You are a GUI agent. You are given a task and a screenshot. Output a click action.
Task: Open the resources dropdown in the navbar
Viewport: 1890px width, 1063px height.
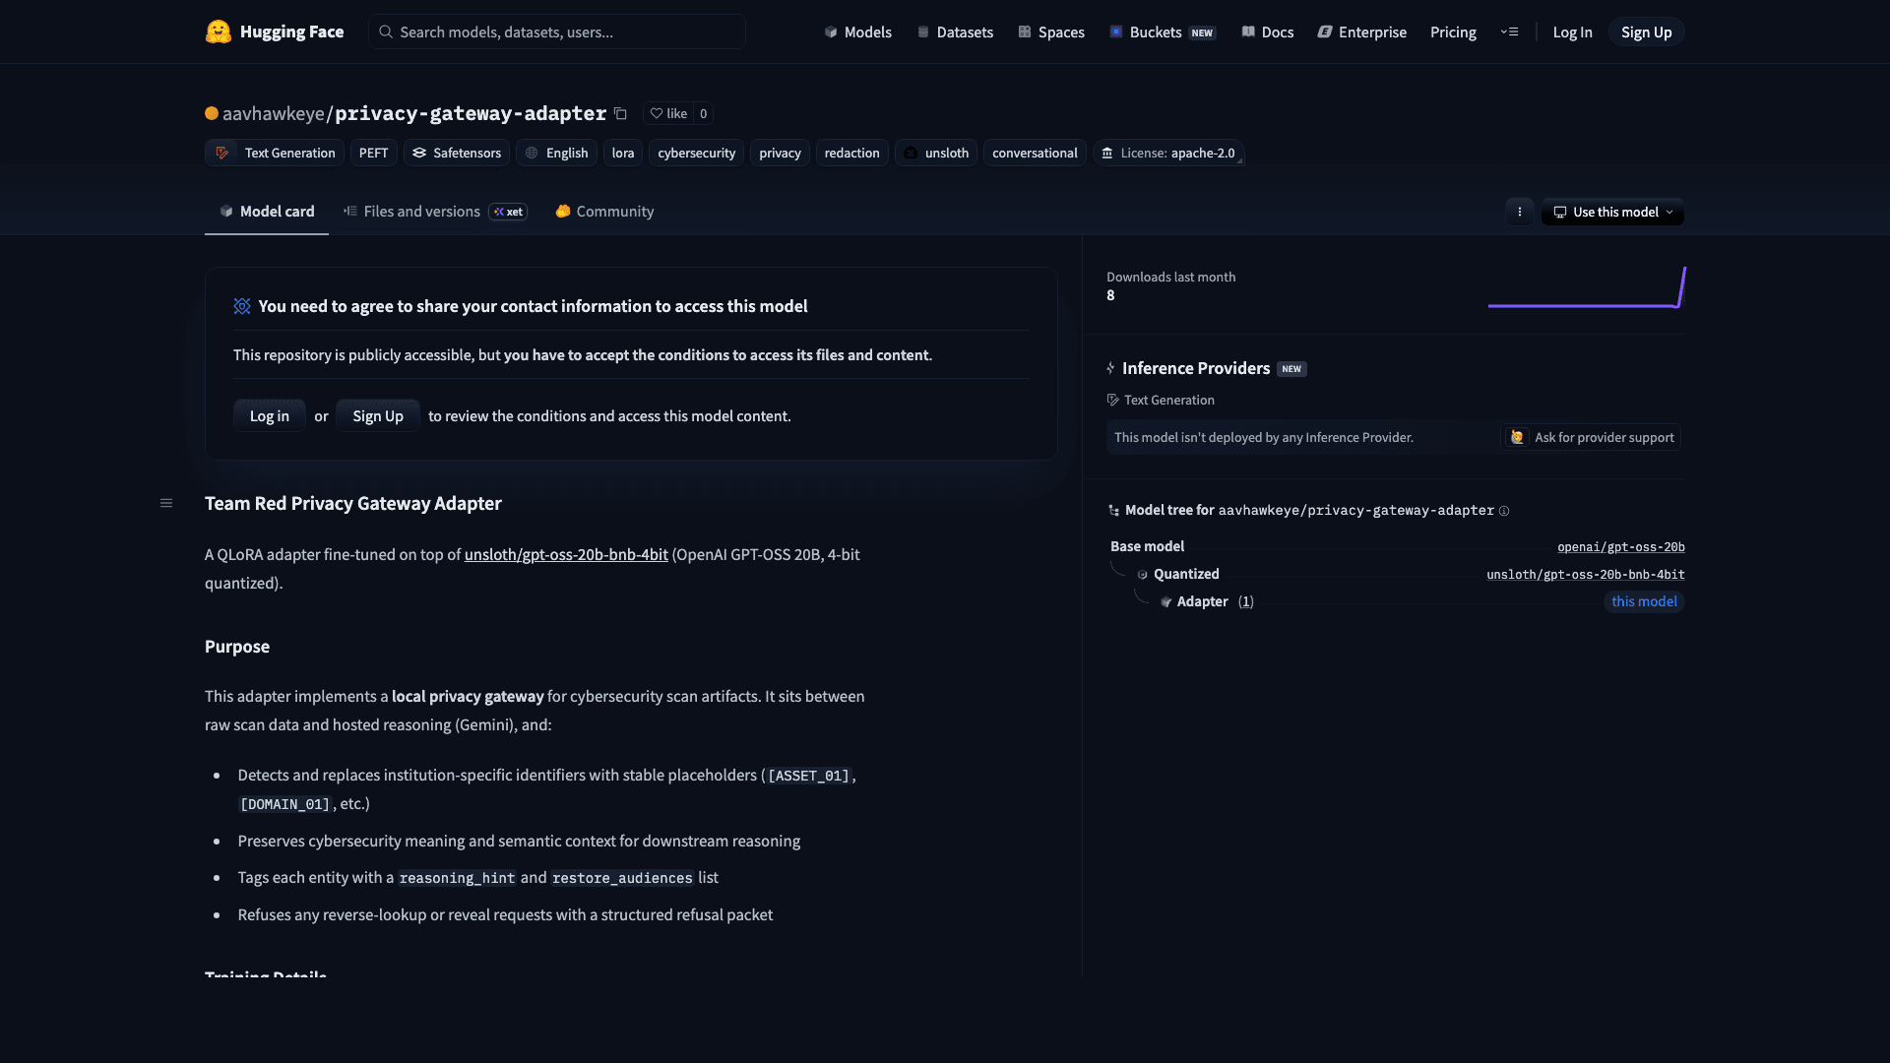(1509, 31)
